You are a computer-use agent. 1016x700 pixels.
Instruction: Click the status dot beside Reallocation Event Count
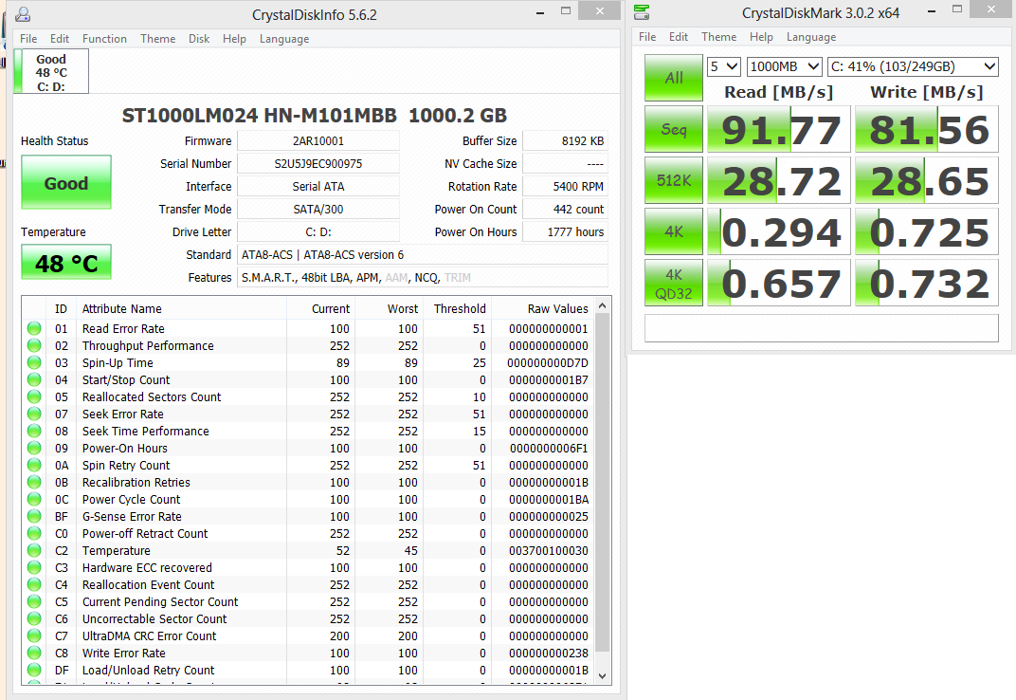(x=34, y=584)
